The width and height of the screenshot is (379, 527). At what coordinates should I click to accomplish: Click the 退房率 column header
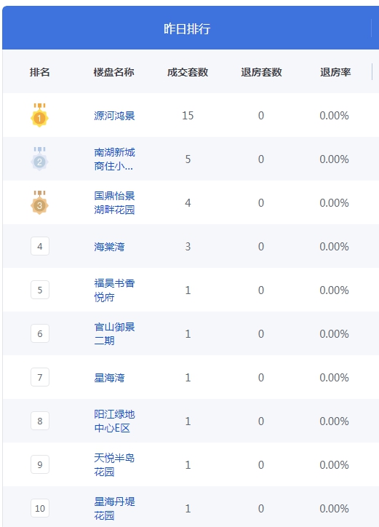click(335, 72)
